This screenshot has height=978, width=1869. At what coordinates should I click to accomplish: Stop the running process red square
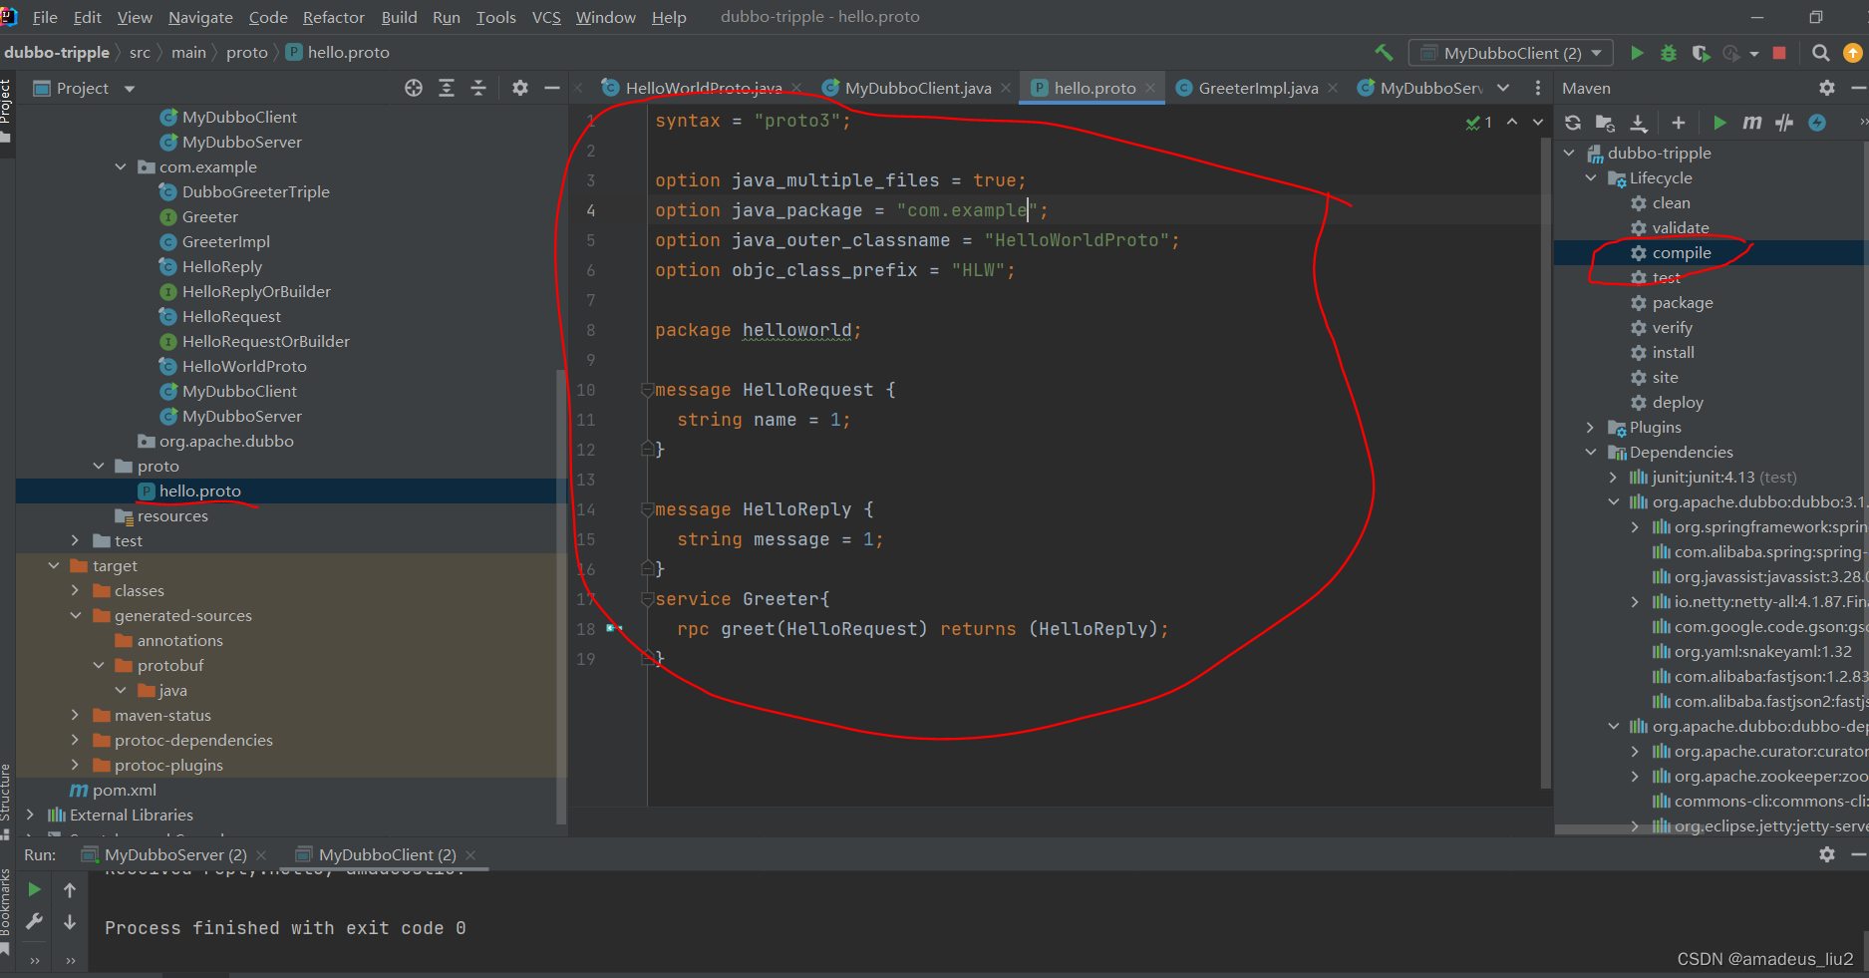coord(1779,53)
